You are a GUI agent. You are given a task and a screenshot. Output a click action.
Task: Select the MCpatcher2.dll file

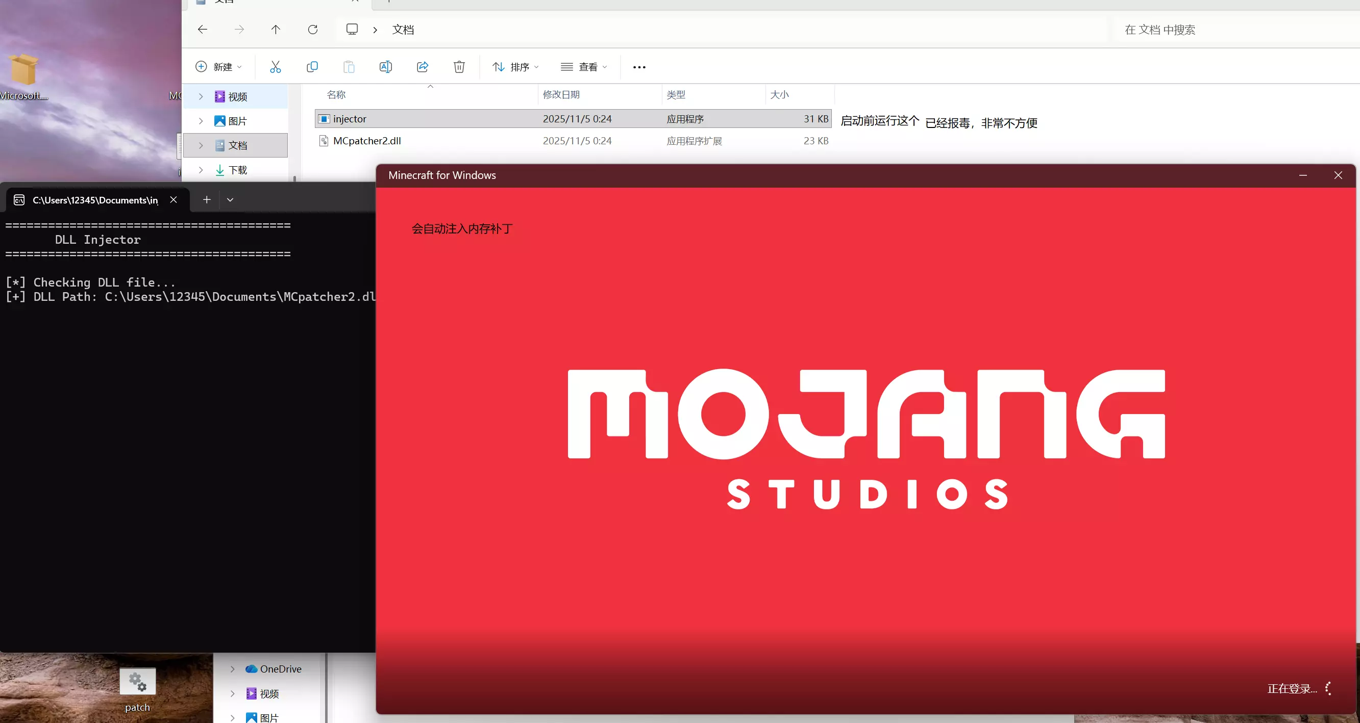(573, 141)
